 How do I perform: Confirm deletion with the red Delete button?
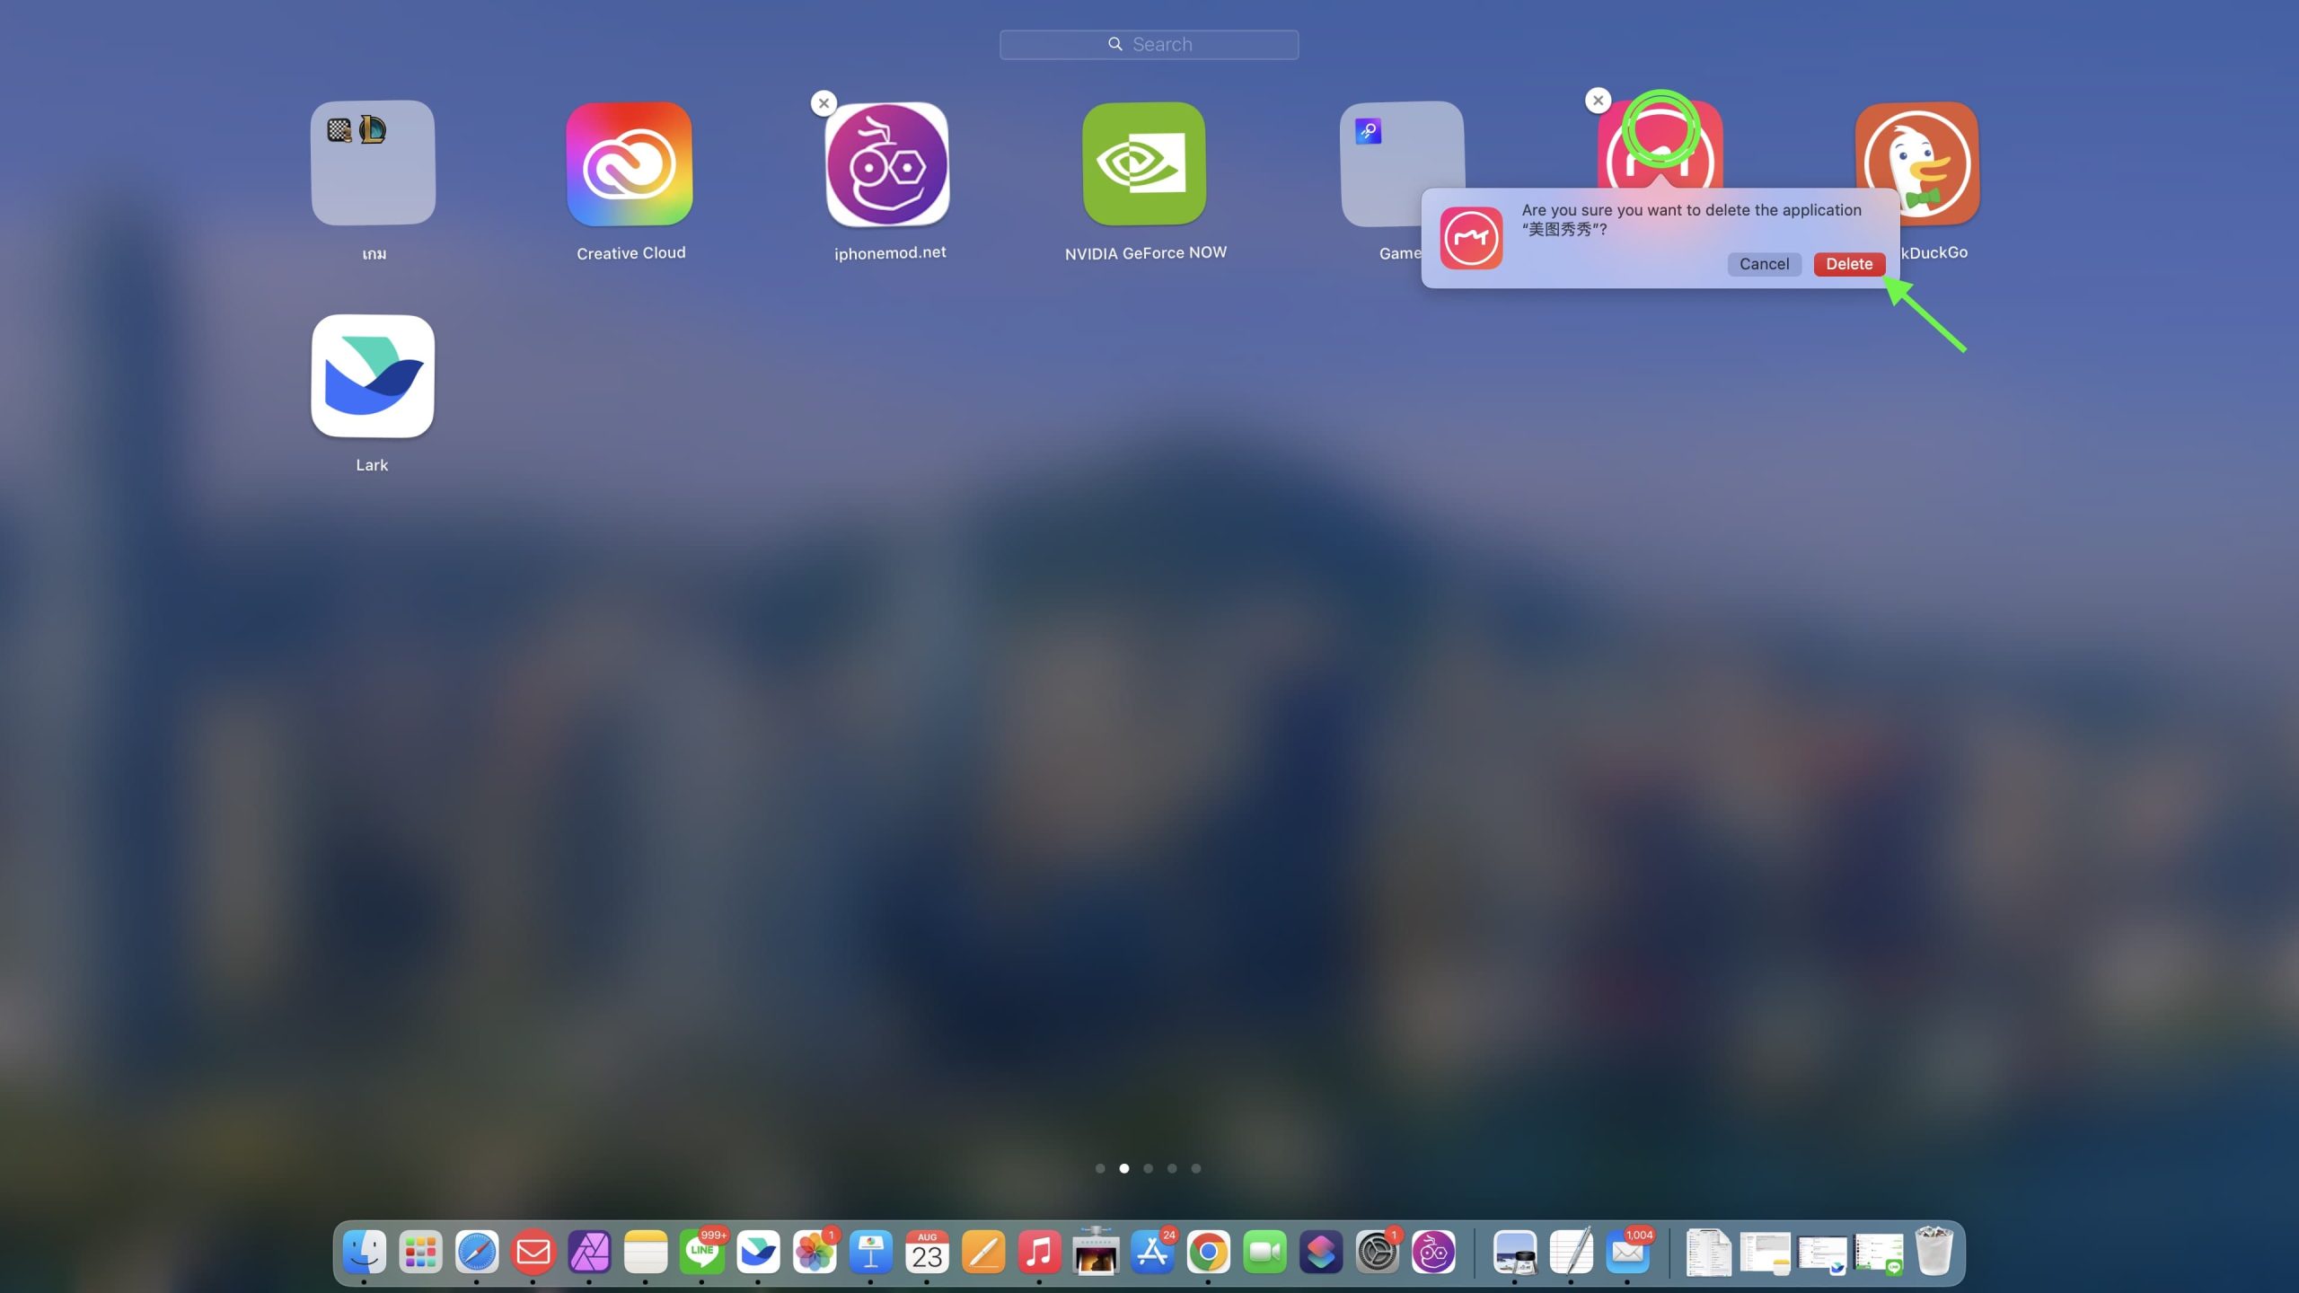[1848, 264]
